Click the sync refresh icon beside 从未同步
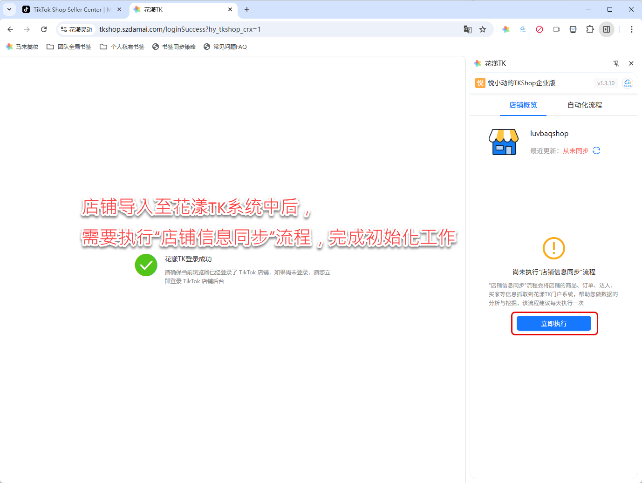The width and height of the screenshot is (642, 483). point(596,150)
